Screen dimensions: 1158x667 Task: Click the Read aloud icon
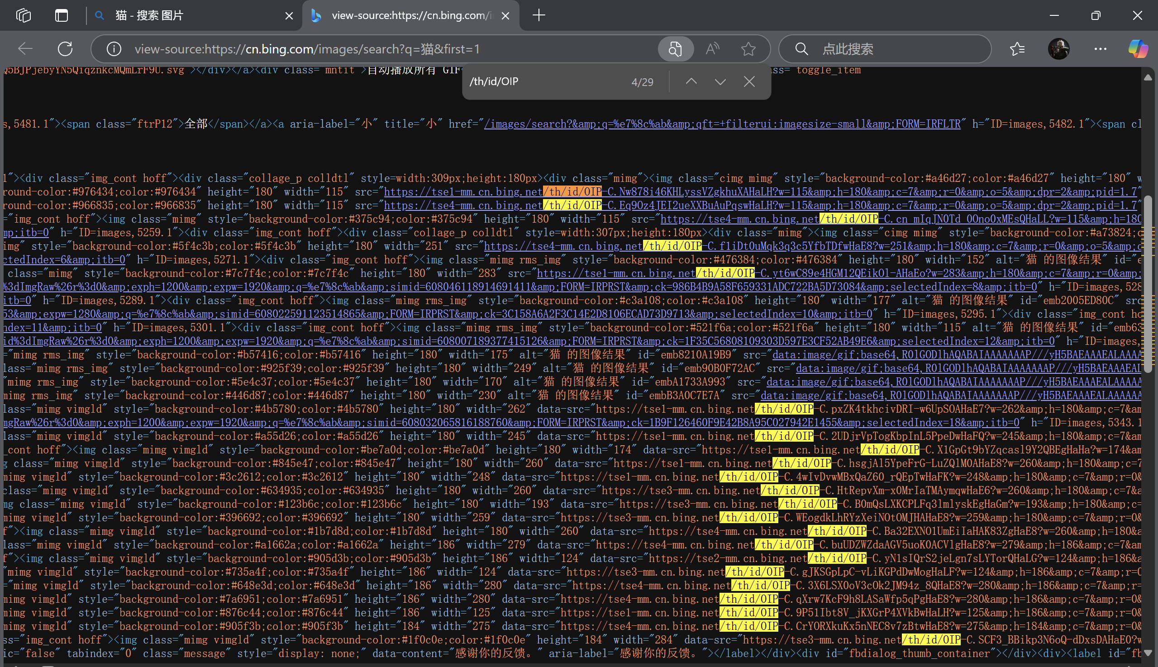pos(712,49)
